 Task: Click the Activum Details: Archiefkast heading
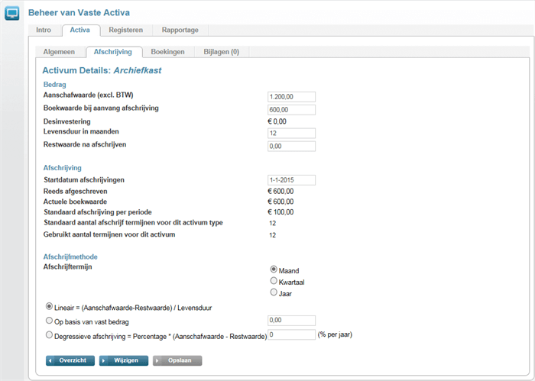coord(102,70)
